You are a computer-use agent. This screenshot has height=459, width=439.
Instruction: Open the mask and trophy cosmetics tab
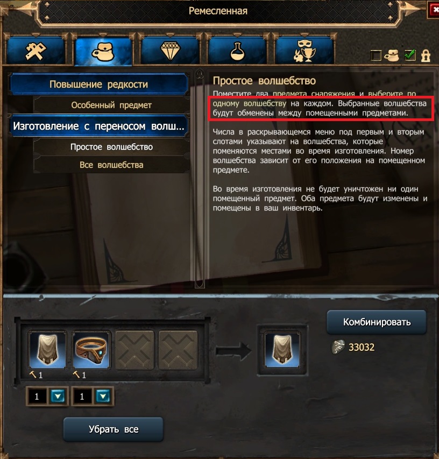pyautogui.click(x=305, y=51)
